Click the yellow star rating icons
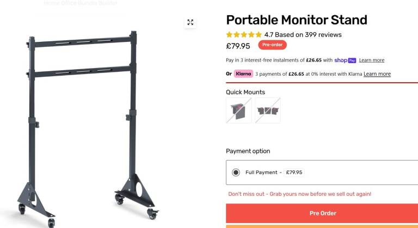The image size is (418, 228). tap(244, 35)
